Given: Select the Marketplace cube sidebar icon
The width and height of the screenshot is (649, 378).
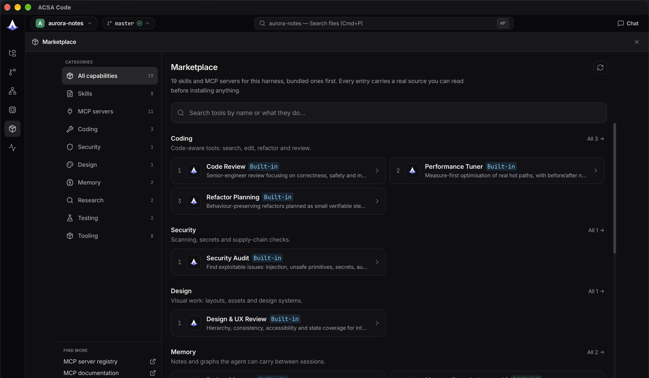Looking at the screenshot, I should (x=12, y=129).
